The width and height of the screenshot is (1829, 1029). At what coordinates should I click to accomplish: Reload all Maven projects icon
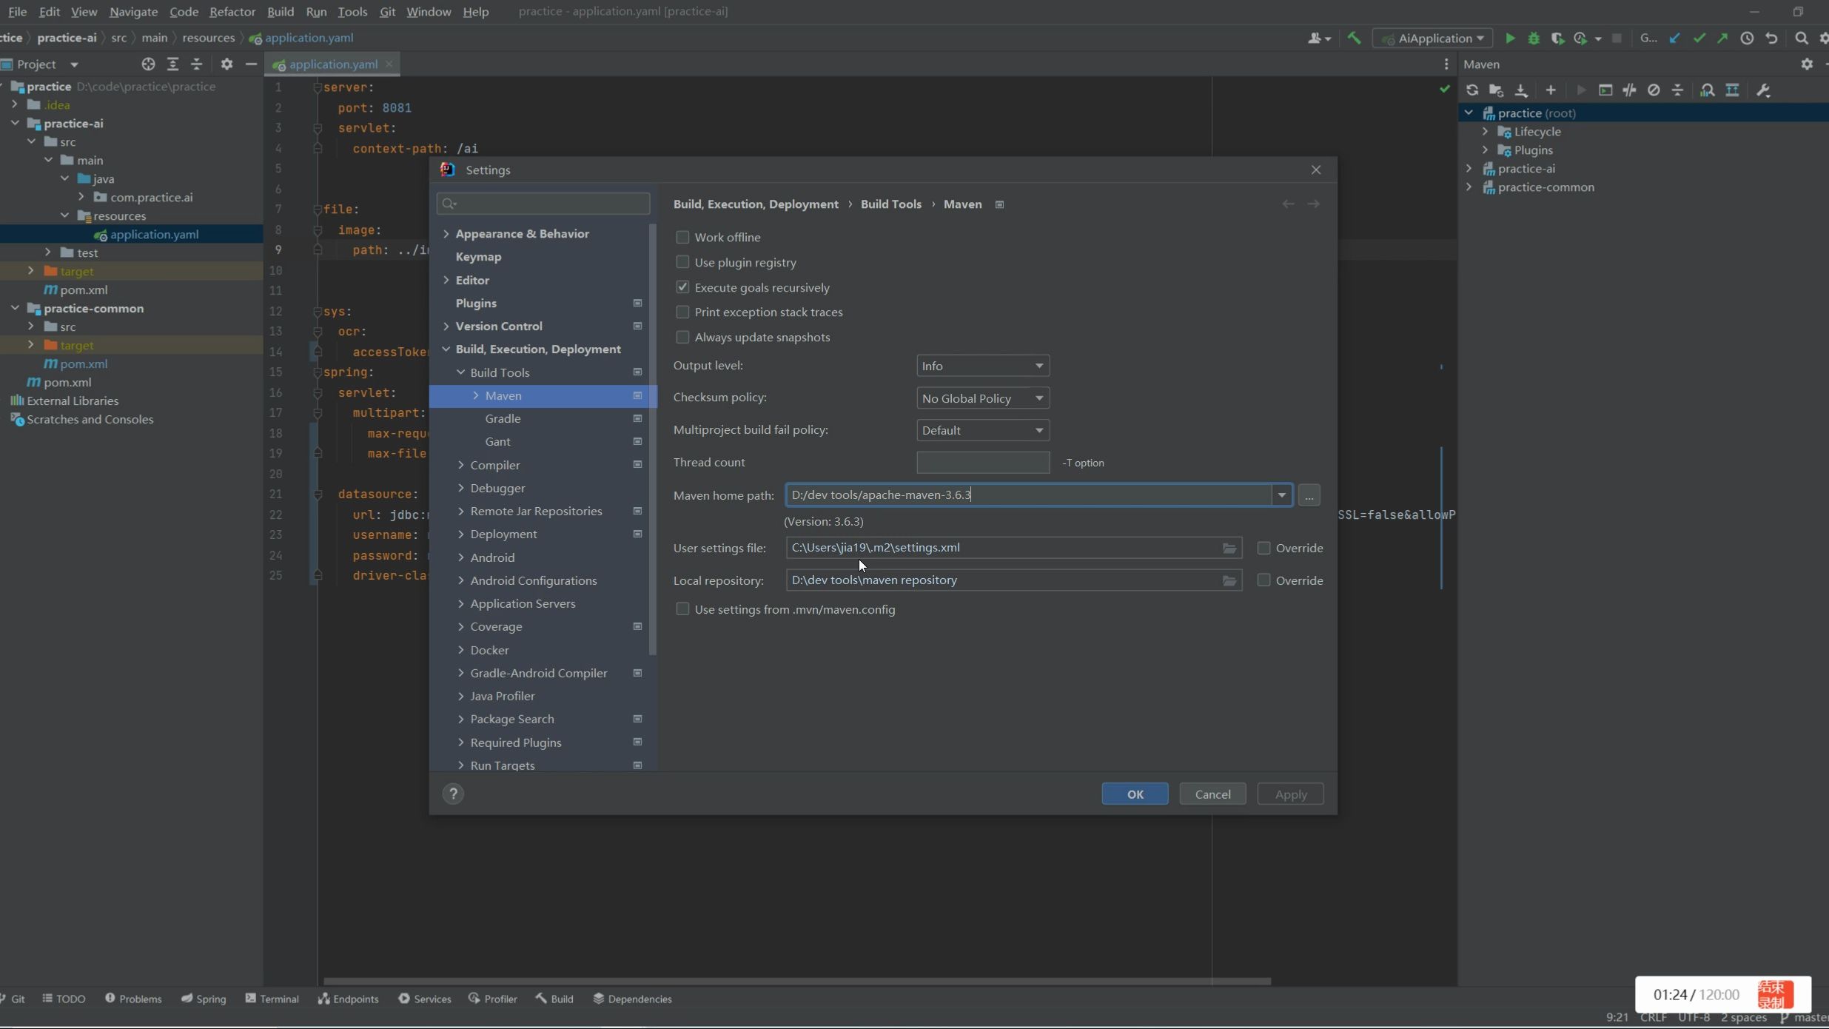(1472, 90)
